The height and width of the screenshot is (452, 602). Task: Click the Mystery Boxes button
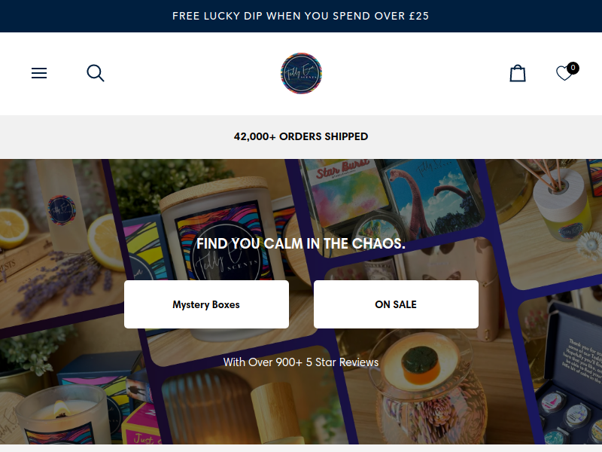click(x=206, y=304)
